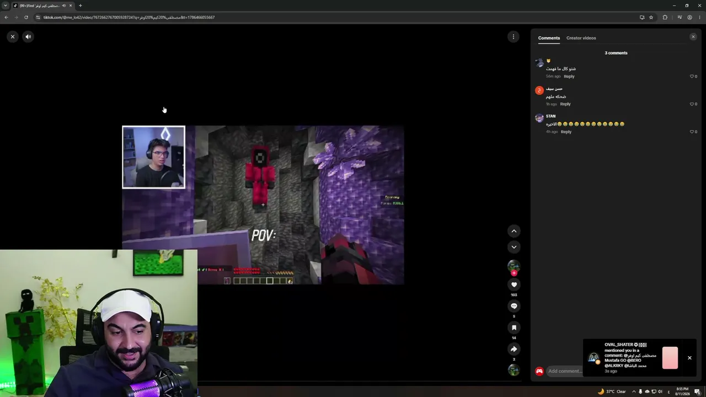Open the Chrome profile menu

(x=689, y=17)
